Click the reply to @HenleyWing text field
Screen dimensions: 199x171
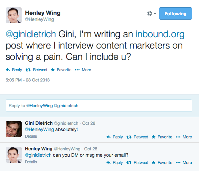[99, 106]
